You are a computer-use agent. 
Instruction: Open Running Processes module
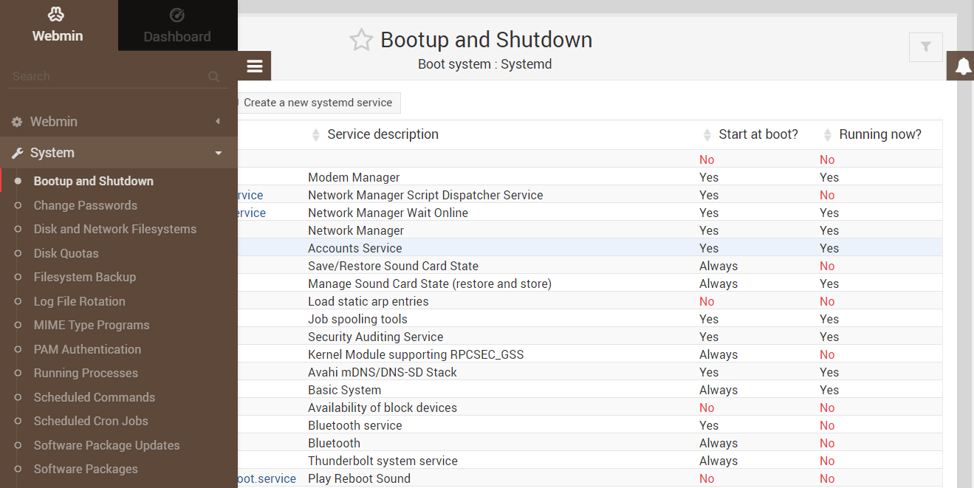(x=86, y=373)
